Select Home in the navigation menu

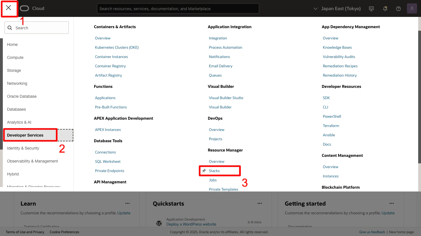click(x=12, y=44)
